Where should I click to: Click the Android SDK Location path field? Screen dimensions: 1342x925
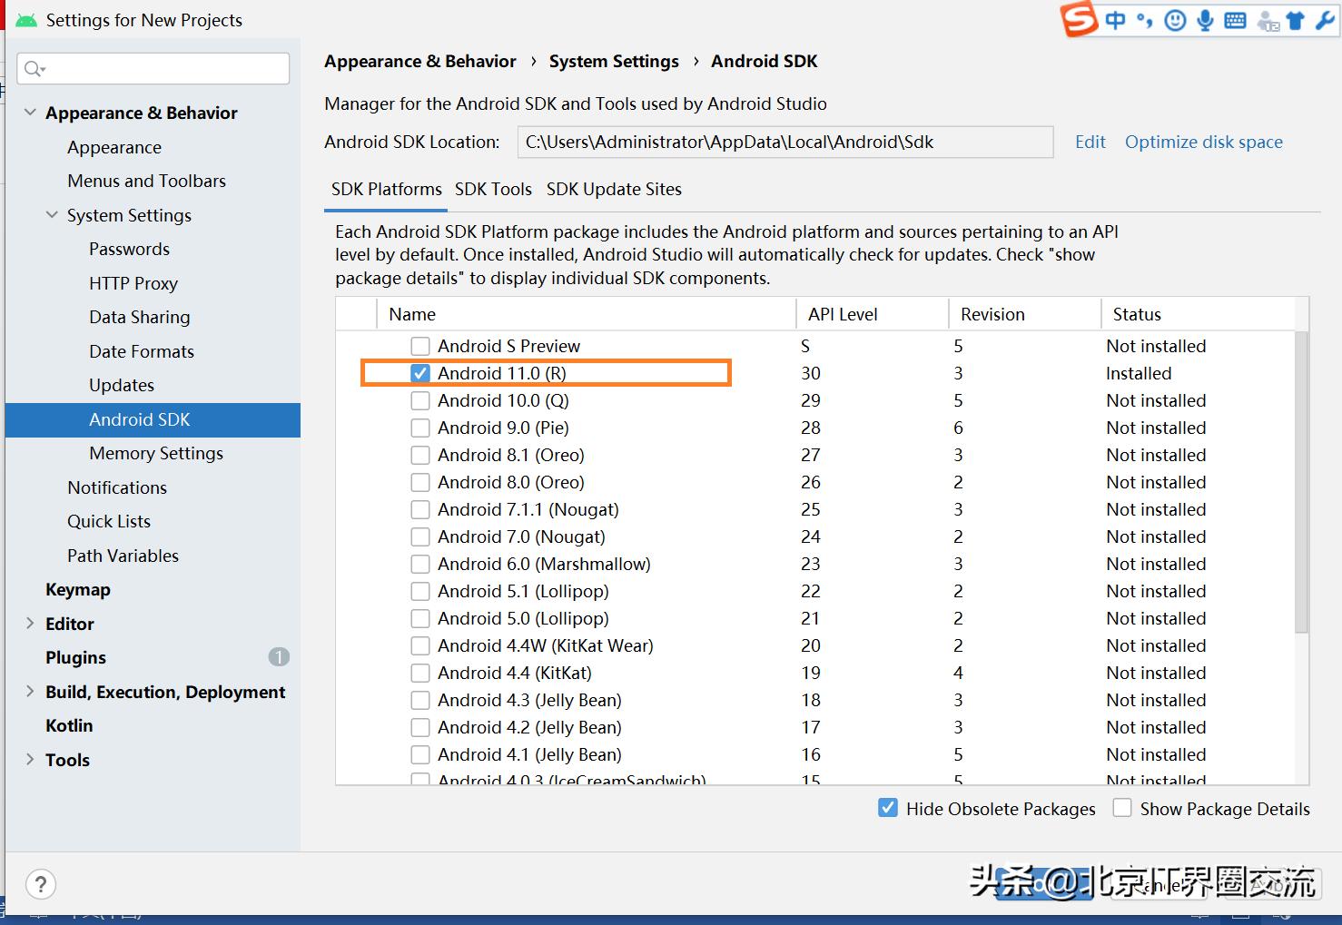785,142
